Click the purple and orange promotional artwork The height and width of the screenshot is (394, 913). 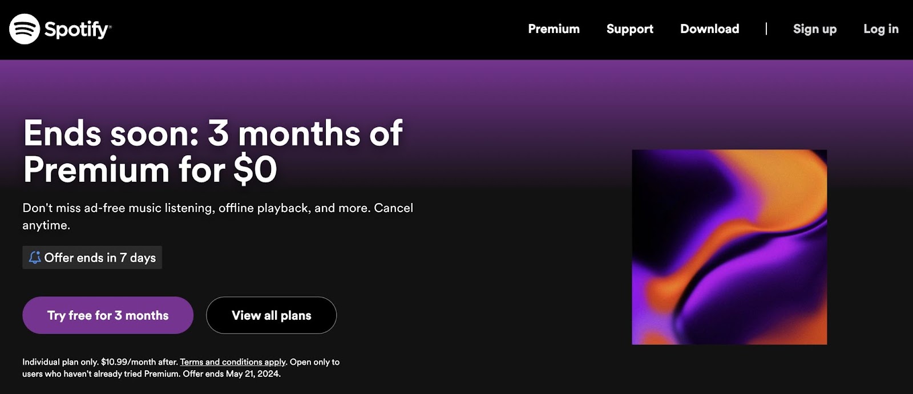click(x=729, y=247)
